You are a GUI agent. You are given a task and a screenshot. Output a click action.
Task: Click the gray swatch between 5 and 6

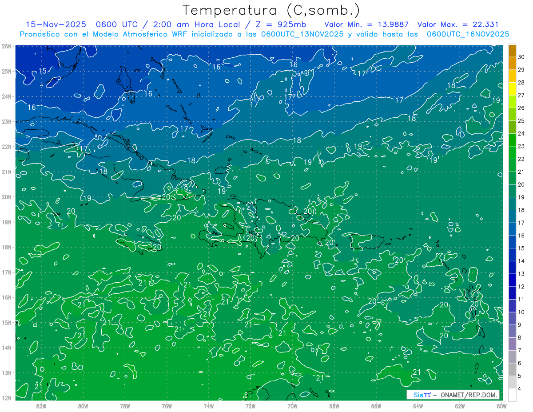[512, 369]
